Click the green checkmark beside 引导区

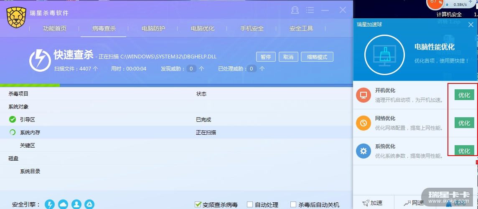click(13, 120)
